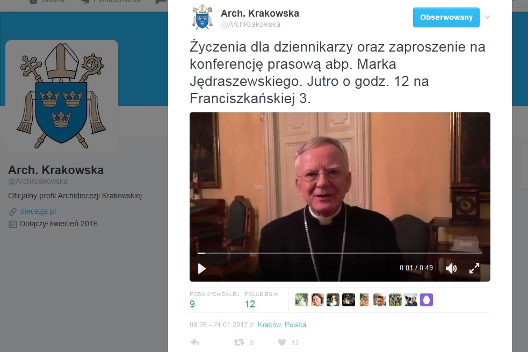Mute the video sound
This screenshot has height=352, width=528.
(451, 268)
